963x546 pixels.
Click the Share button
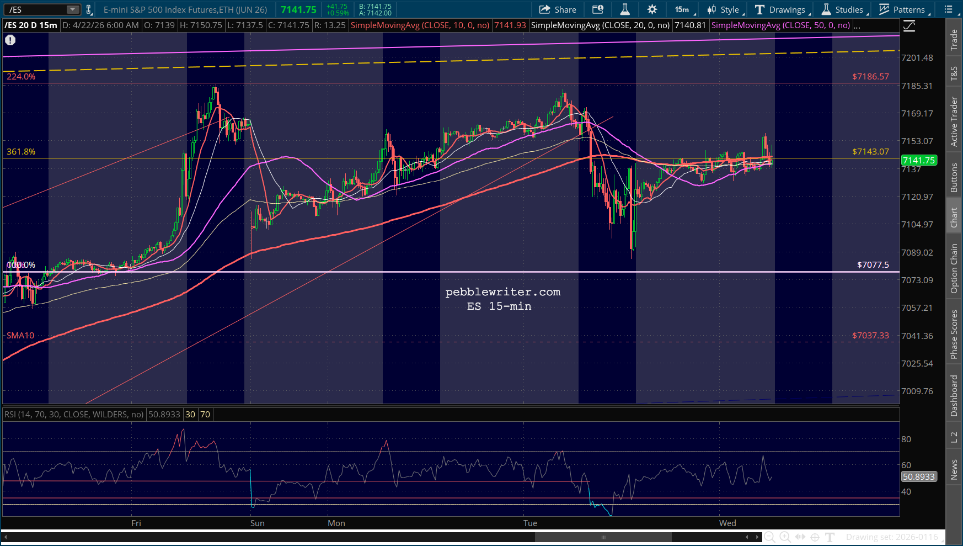click(x=558, y=9)
